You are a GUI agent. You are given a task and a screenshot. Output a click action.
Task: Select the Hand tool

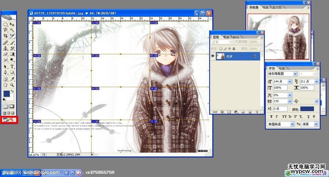pos(6,85)
